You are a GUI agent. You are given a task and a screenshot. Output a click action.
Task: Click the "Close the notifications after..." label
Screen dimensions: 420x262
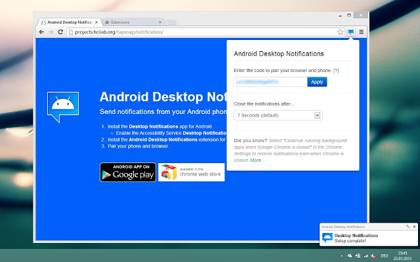click(x=264, y=103)
